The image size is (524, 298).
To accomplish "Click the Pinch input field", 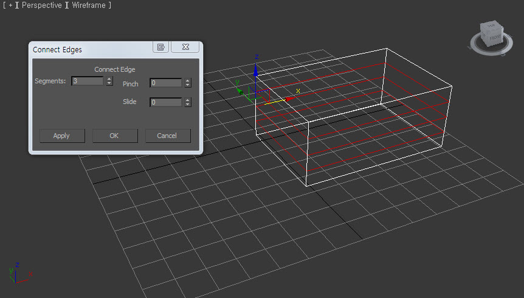I will 166,83.
